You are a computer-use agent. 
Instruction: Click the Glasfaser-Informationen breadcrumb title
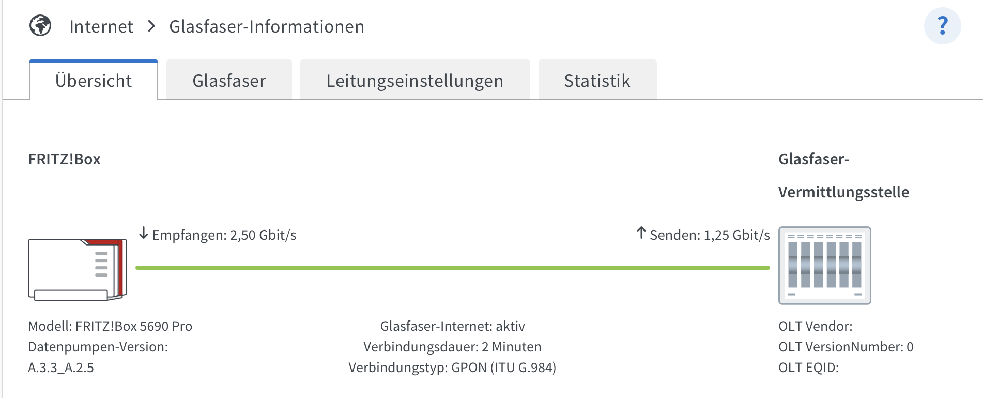point(267,26)
